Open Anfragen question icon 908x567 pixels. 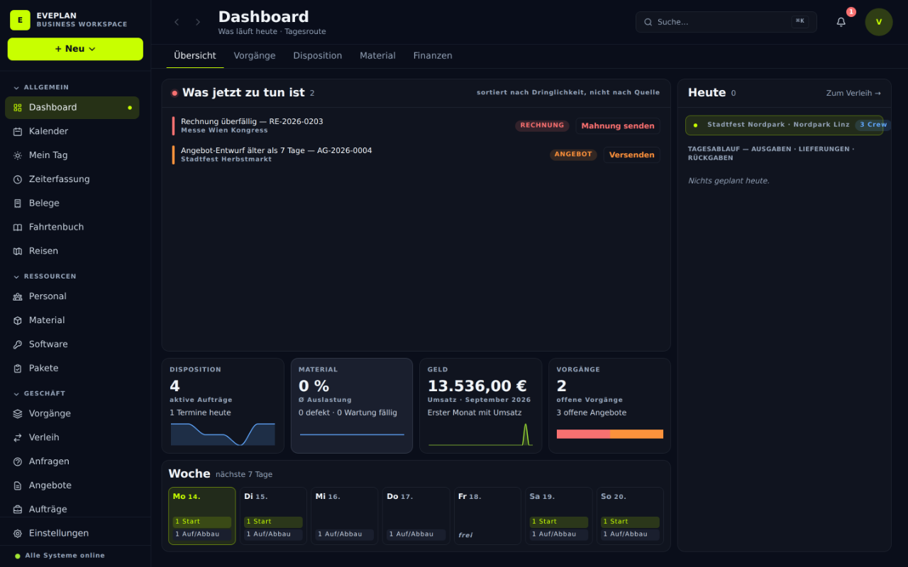[18, 461]
